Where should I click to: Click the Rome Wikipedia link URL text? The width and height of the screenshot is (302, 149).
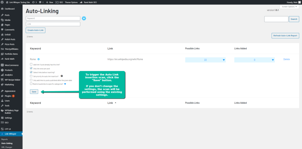(125, 59)
